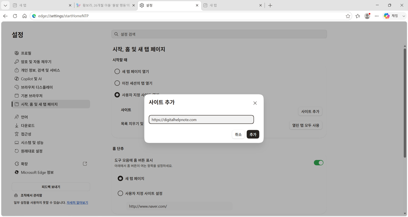Toggle 도구 모음에 홈 버튼 표시 switch
Screen dimensions: 408x217
point(318,163)
